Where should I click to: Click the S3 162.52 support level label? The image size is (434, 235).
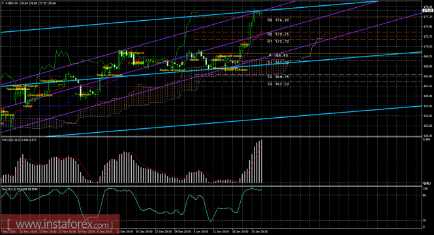[278, 84]
